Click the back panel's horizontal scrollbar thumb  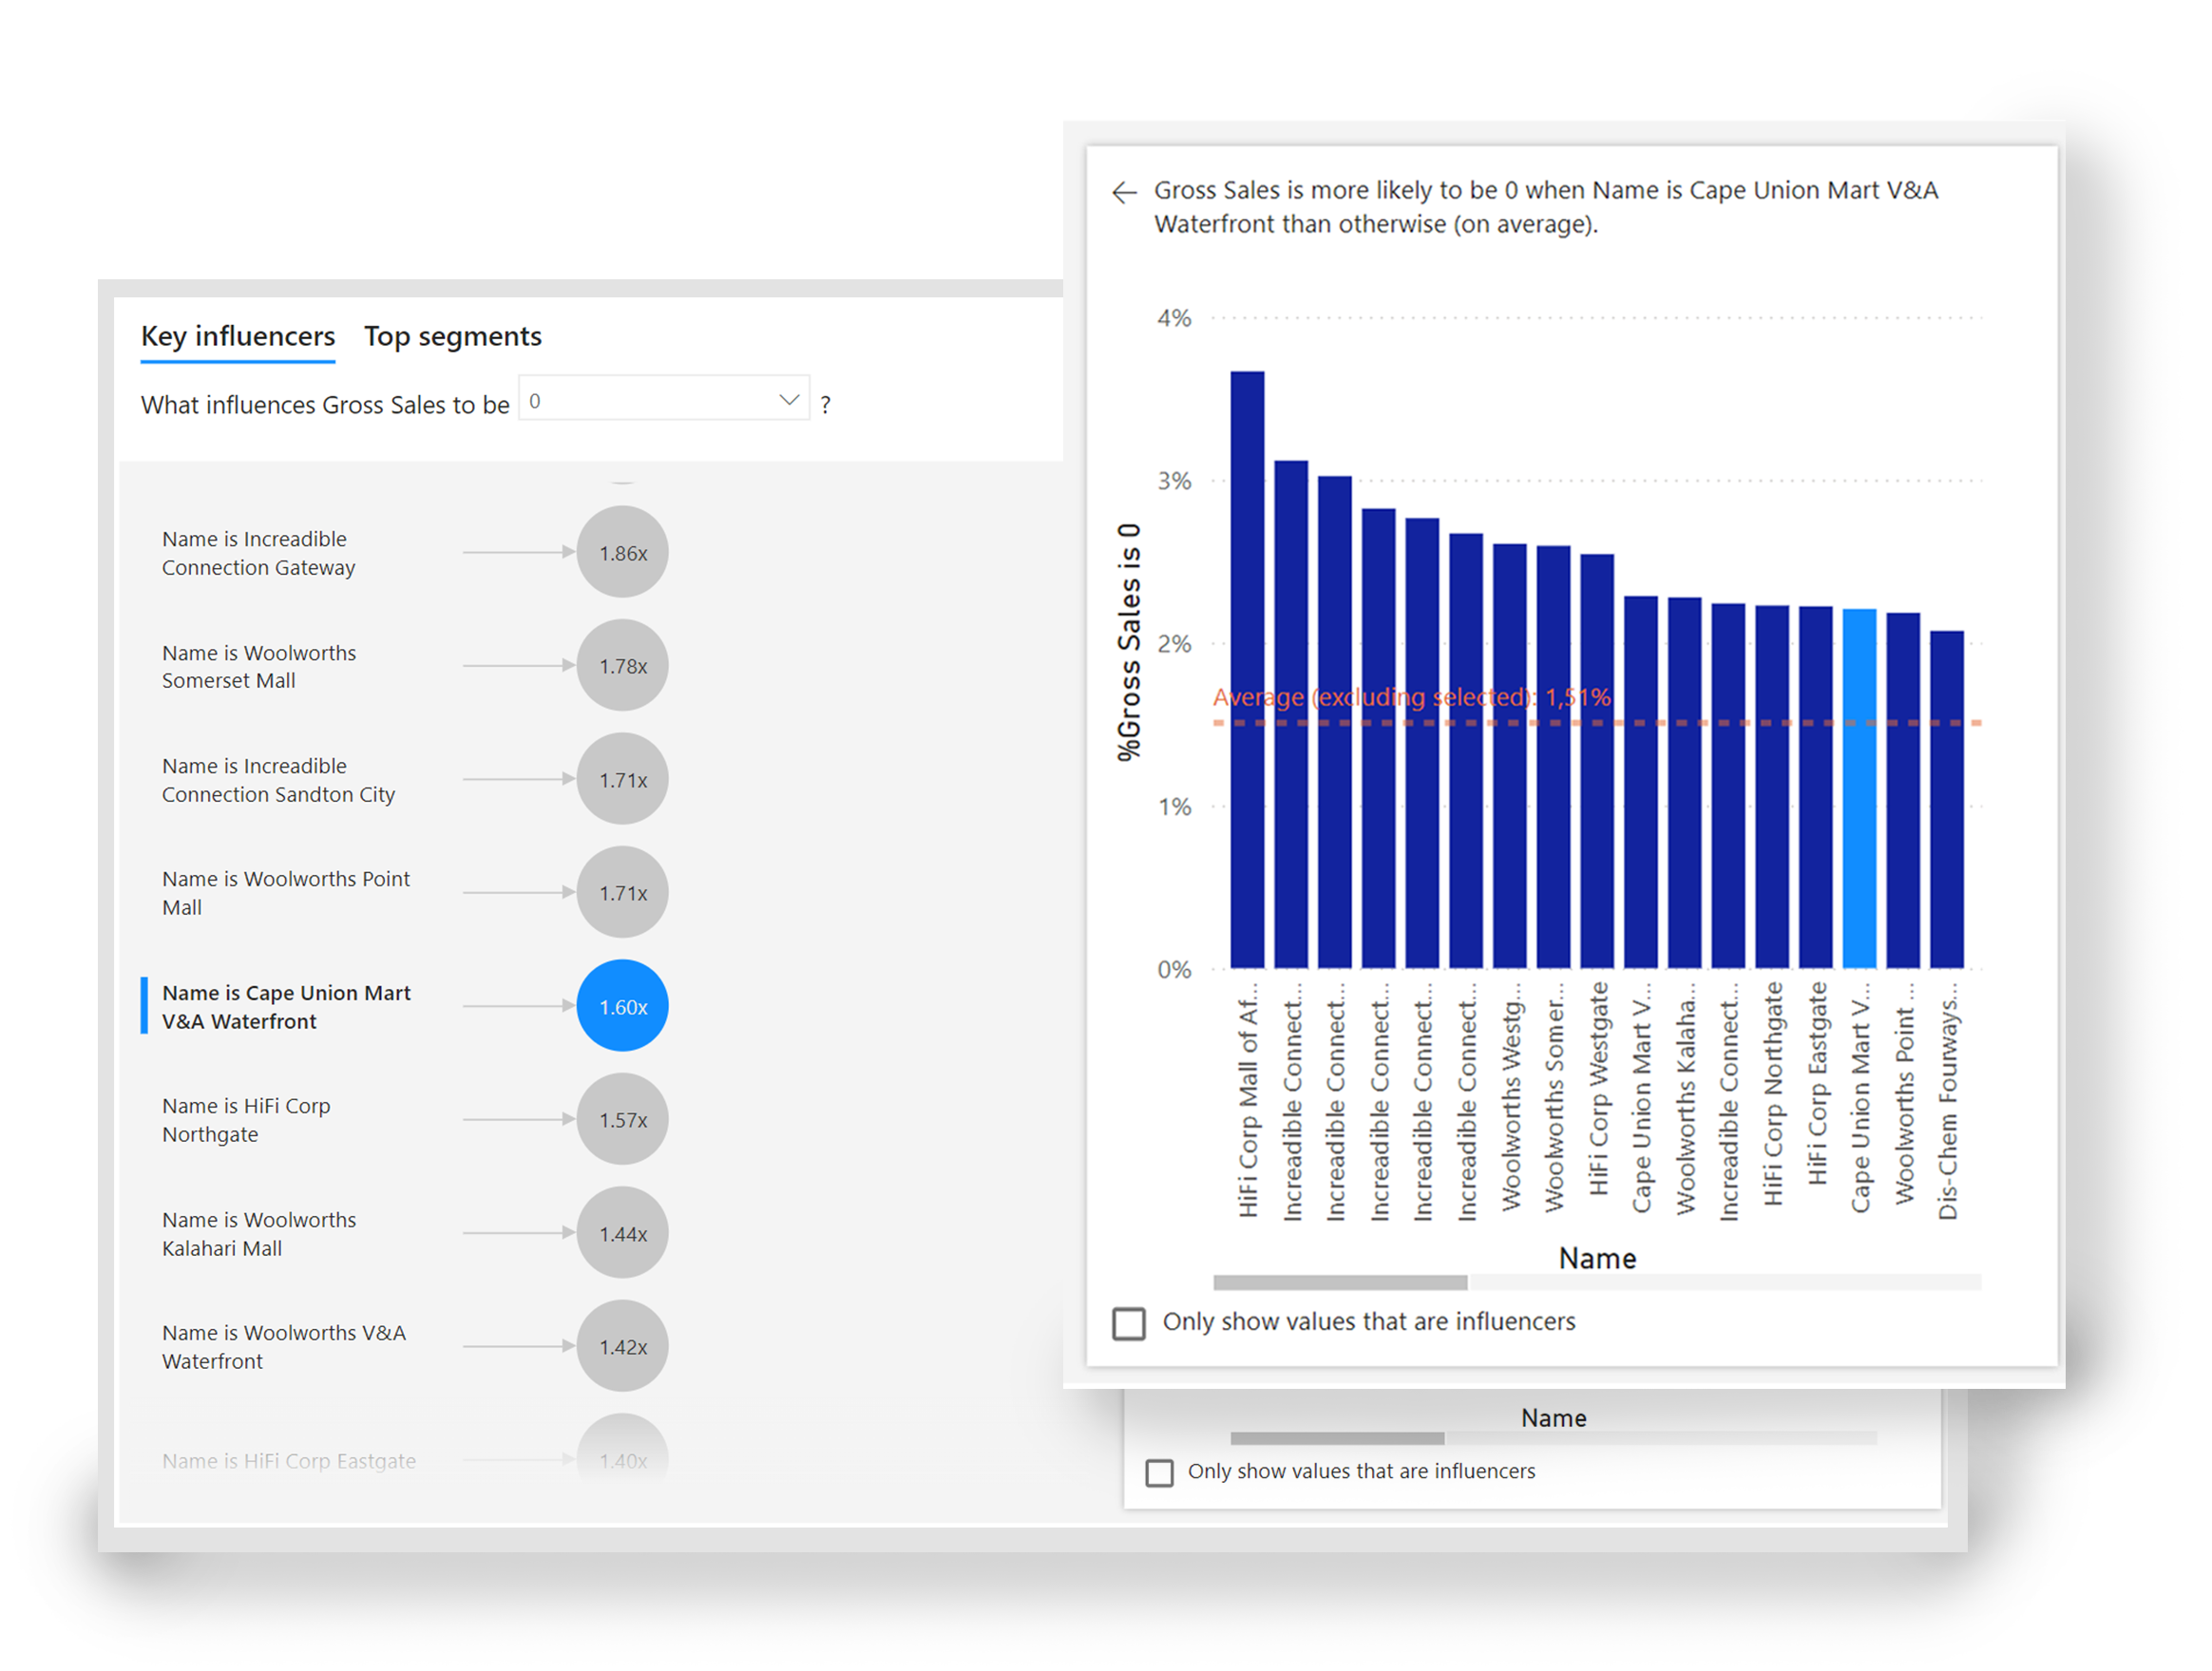[1337, 1439]
